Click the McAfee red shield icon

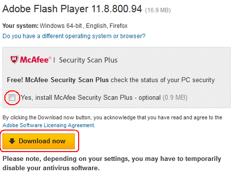14,60
